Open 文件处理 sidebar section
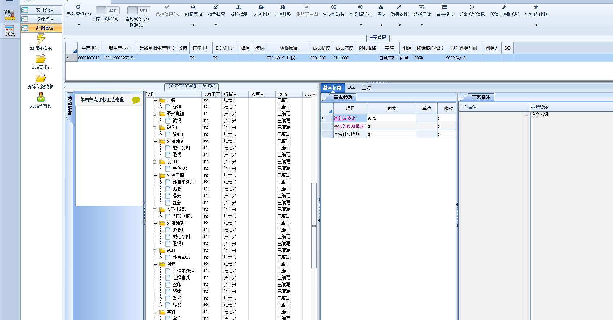Screen dimensions: 613x320 (41, 10)
